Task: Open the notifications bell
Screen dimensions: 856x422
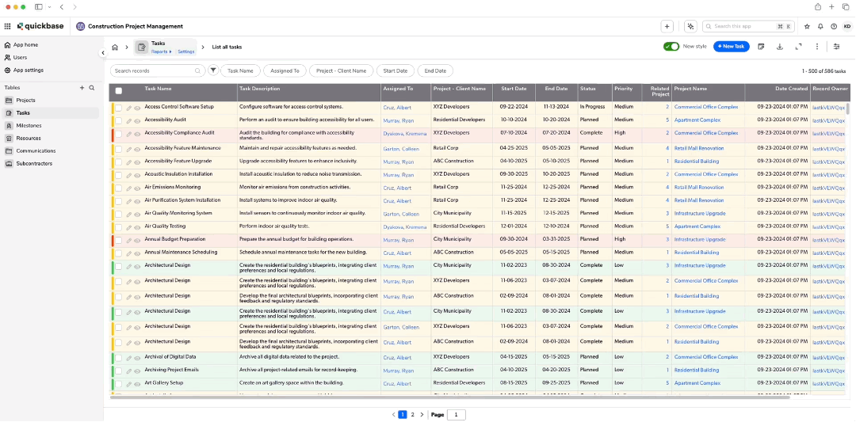Action: 820,26
